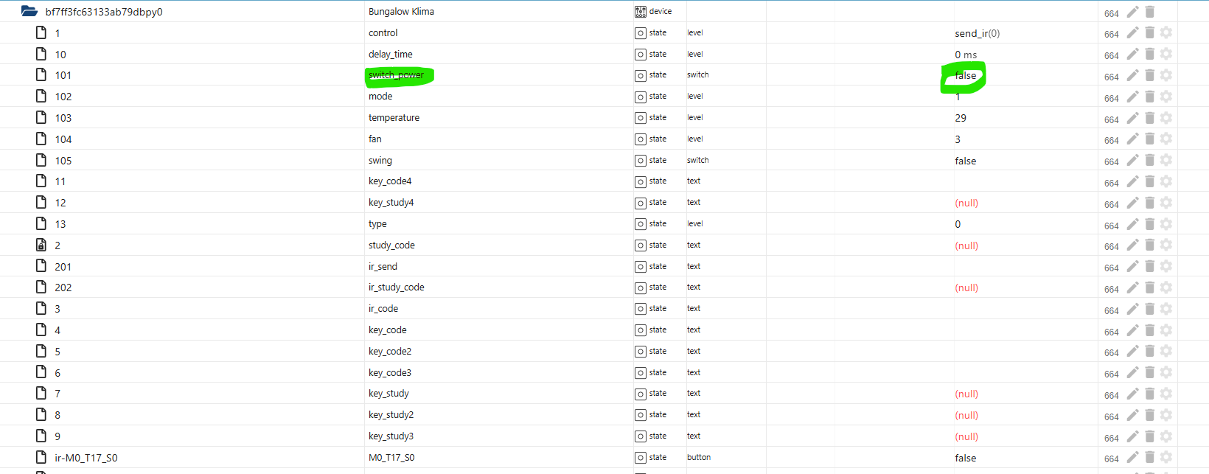Select tree item 103
The height and width of the screenshot is (474, 1209).
tap(63, 118)
